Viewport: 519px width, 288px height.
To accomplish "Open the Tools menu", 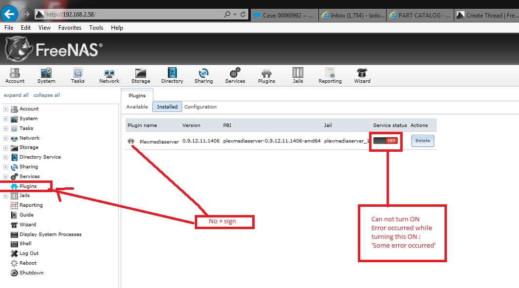I will click(96, 28).
